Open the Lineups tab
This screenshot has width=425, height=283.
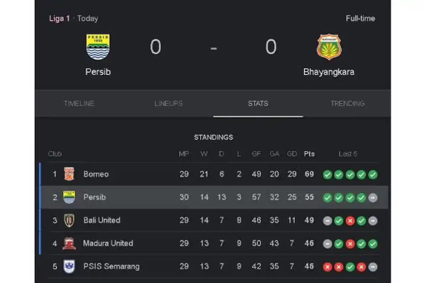[x=169, y=104]
